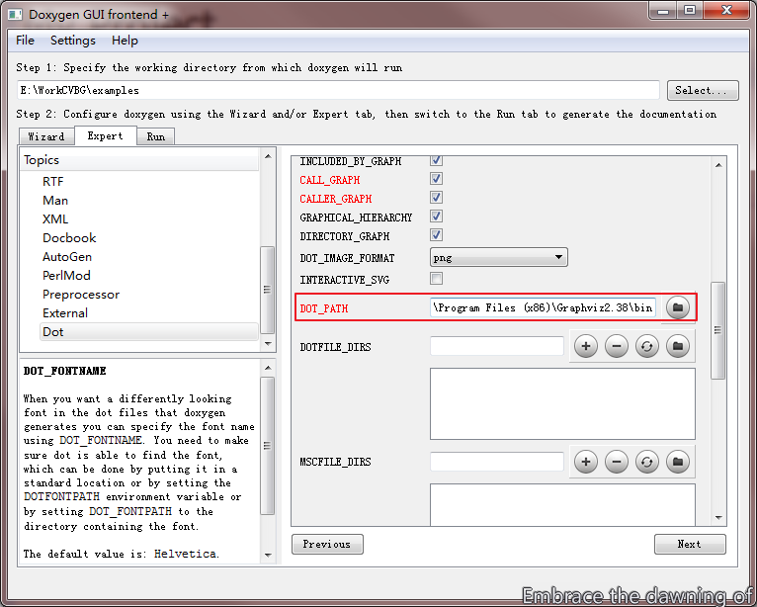The width and height of the screenshot is (757, 607).
Task: Click the Topics list header
Action: pos(139,160)
